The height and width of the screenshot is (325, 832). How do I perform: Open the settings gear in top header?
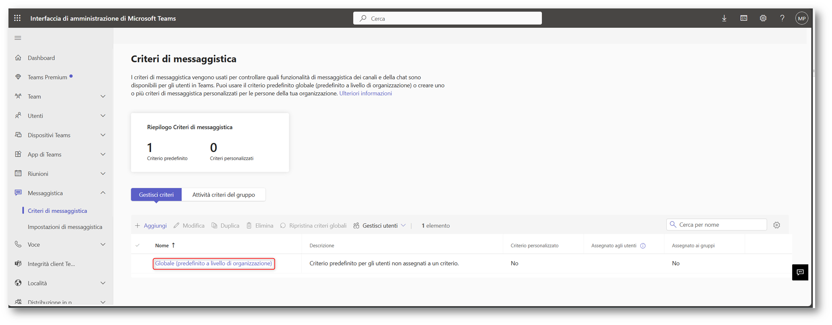pyautogui.click(x=763, y=18)
